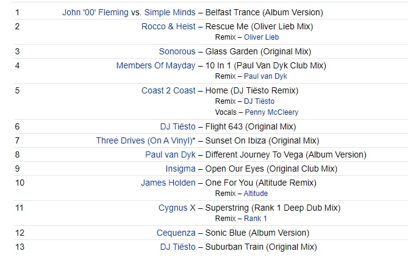Open Cygnus X artist link
Screen dimensions: 408x265
point(177,208)
